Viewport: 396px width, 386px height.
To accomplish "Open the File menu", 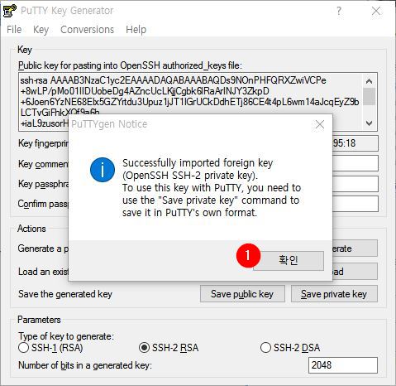I will coord(14,30).
